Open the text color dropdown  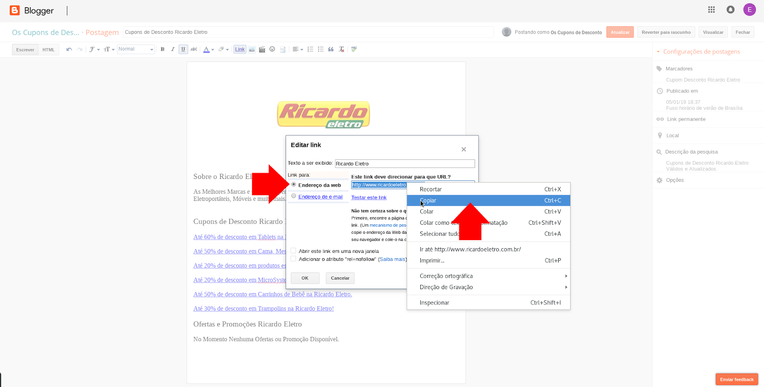coord(209,49)
